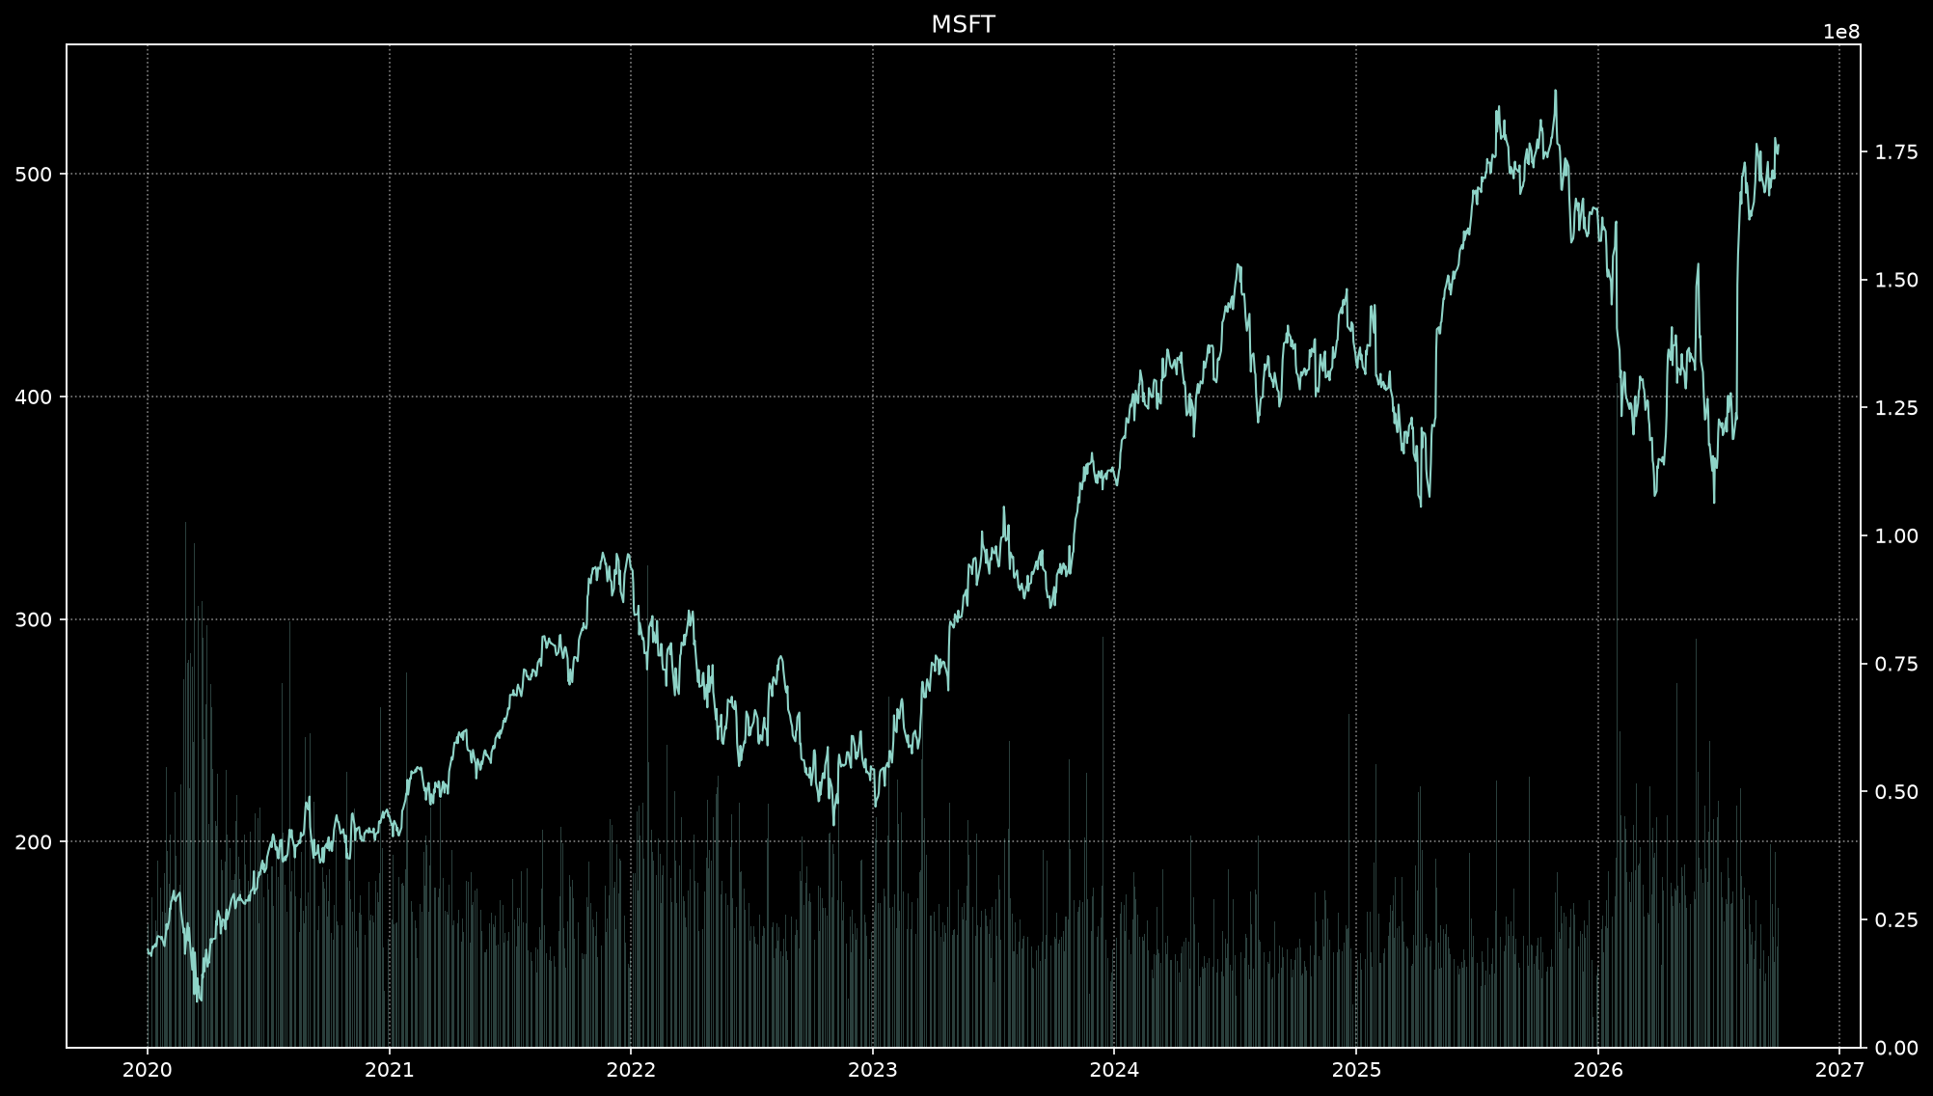Select the 2020 x-axis label

148,1070
